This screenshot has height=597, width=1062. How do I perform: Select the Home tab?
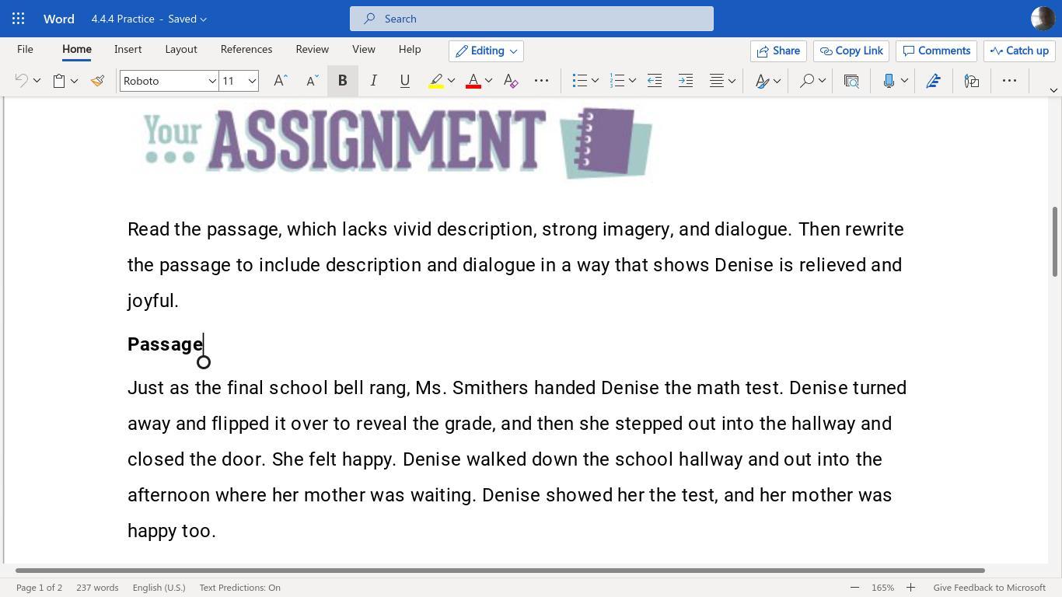(77, 49)
